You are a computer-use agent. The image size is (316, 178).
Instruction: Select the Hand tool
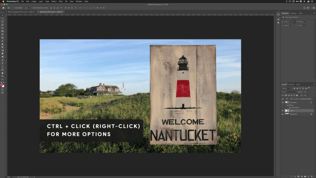coord(2,73)
